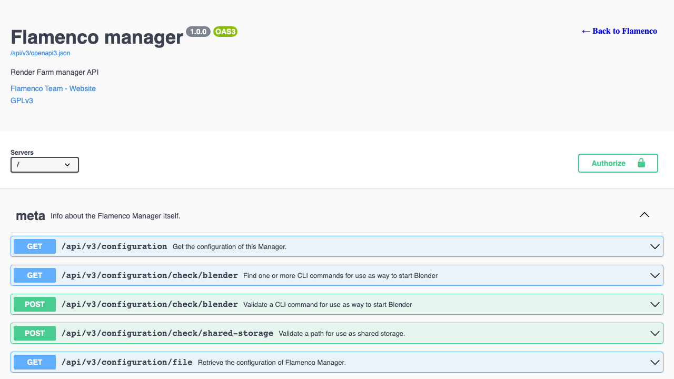Viewport: 674px width, 379px height.
Task: Click the POST row's /api/v3/configuration/check/blender path
Action: click(x=150, y=304)
